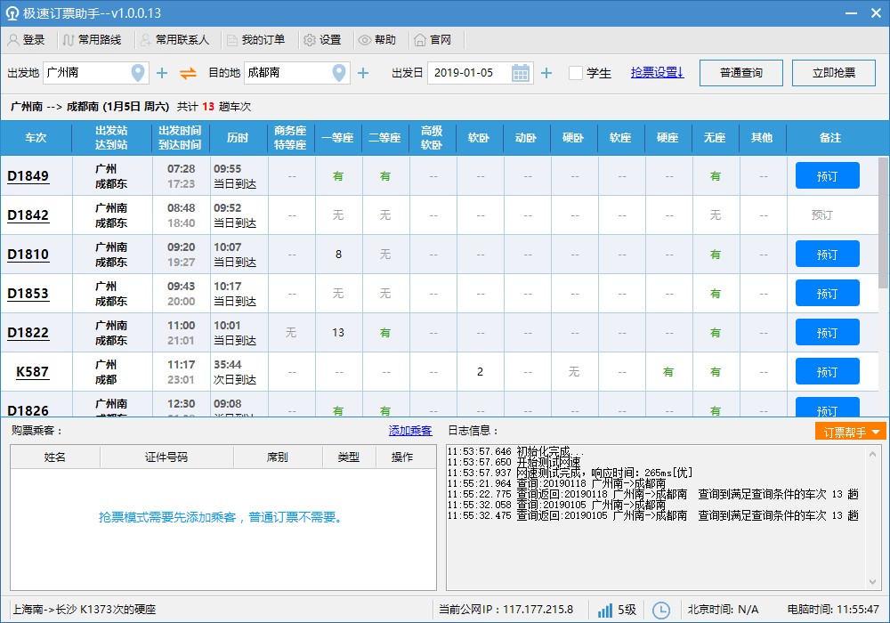Viewport: 890px width, 623px height.
Task: Click the location pin in departure field
Action: pos(138,73)
